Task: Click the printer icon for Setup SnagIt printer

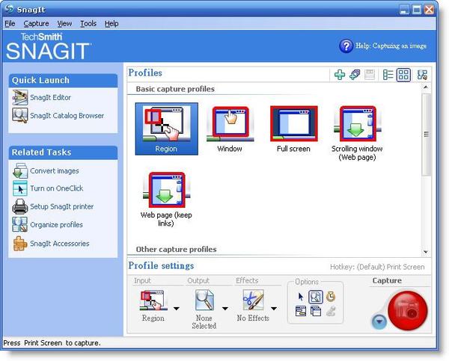Action: coord(20,206)
